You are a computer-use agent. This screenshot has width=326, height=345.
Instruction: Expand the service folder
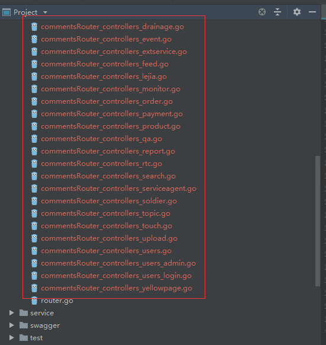pos(11,313)
